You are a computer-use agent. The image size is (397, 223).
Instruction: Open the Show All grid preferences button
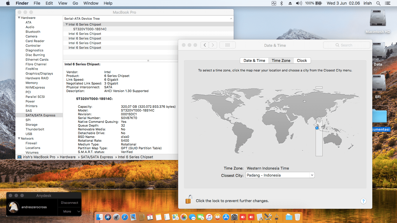[227, 45]
